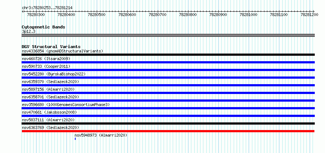Click the blue nsv460726 variant bar
The width and height of the screenshot is (325, 153).
[x=168, y=62]
